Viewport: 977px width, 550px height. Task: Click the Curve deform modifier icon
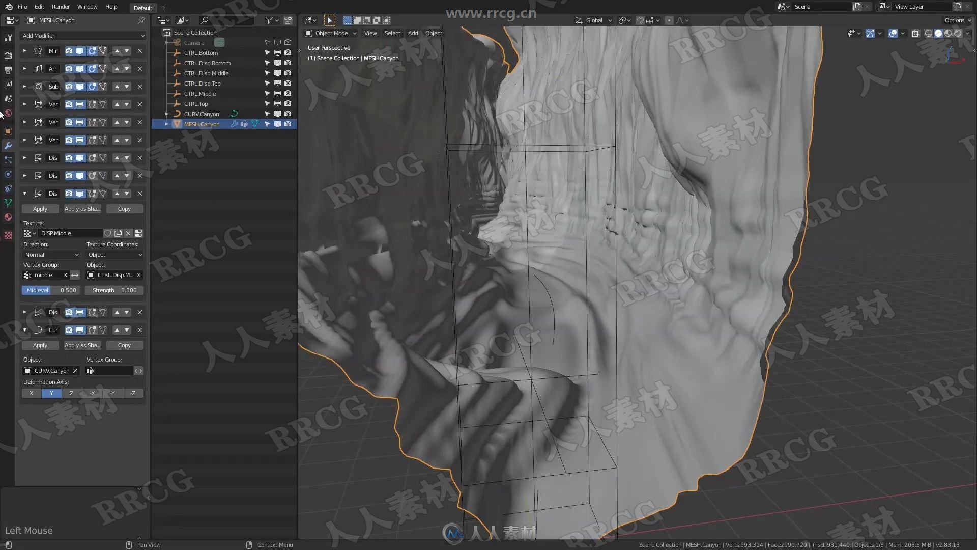[x=38, y=329]
